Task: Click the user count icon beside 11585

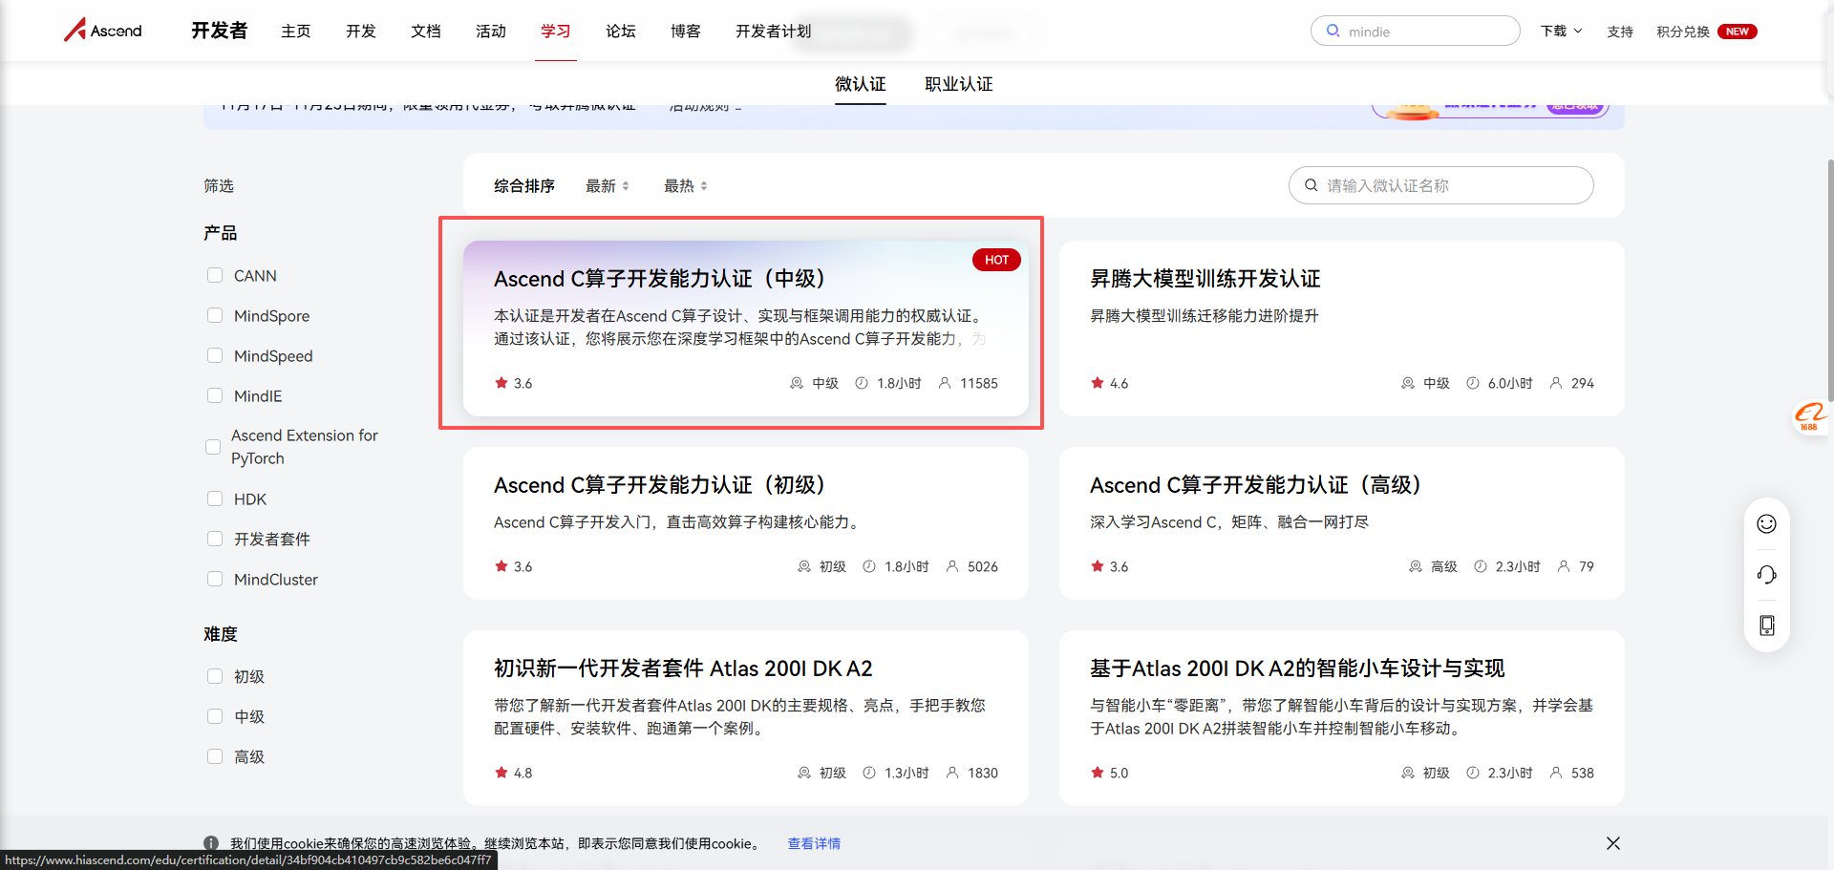Action: [945, 383]
